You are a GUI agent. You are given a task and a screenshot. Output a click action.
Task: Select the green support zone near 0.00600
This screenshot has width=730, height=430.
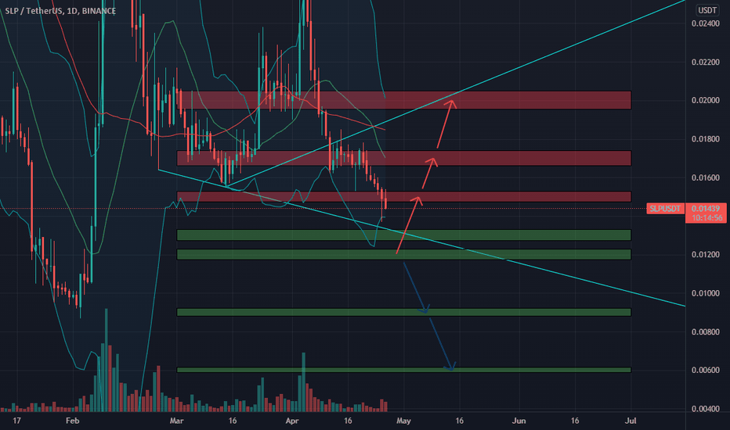pos(404,370)
